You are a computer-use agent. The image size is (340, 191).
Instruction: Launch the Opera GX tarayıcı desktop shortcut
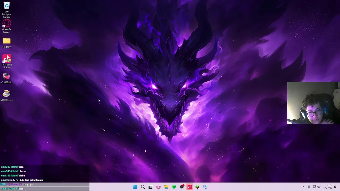[x=7, y=26]
